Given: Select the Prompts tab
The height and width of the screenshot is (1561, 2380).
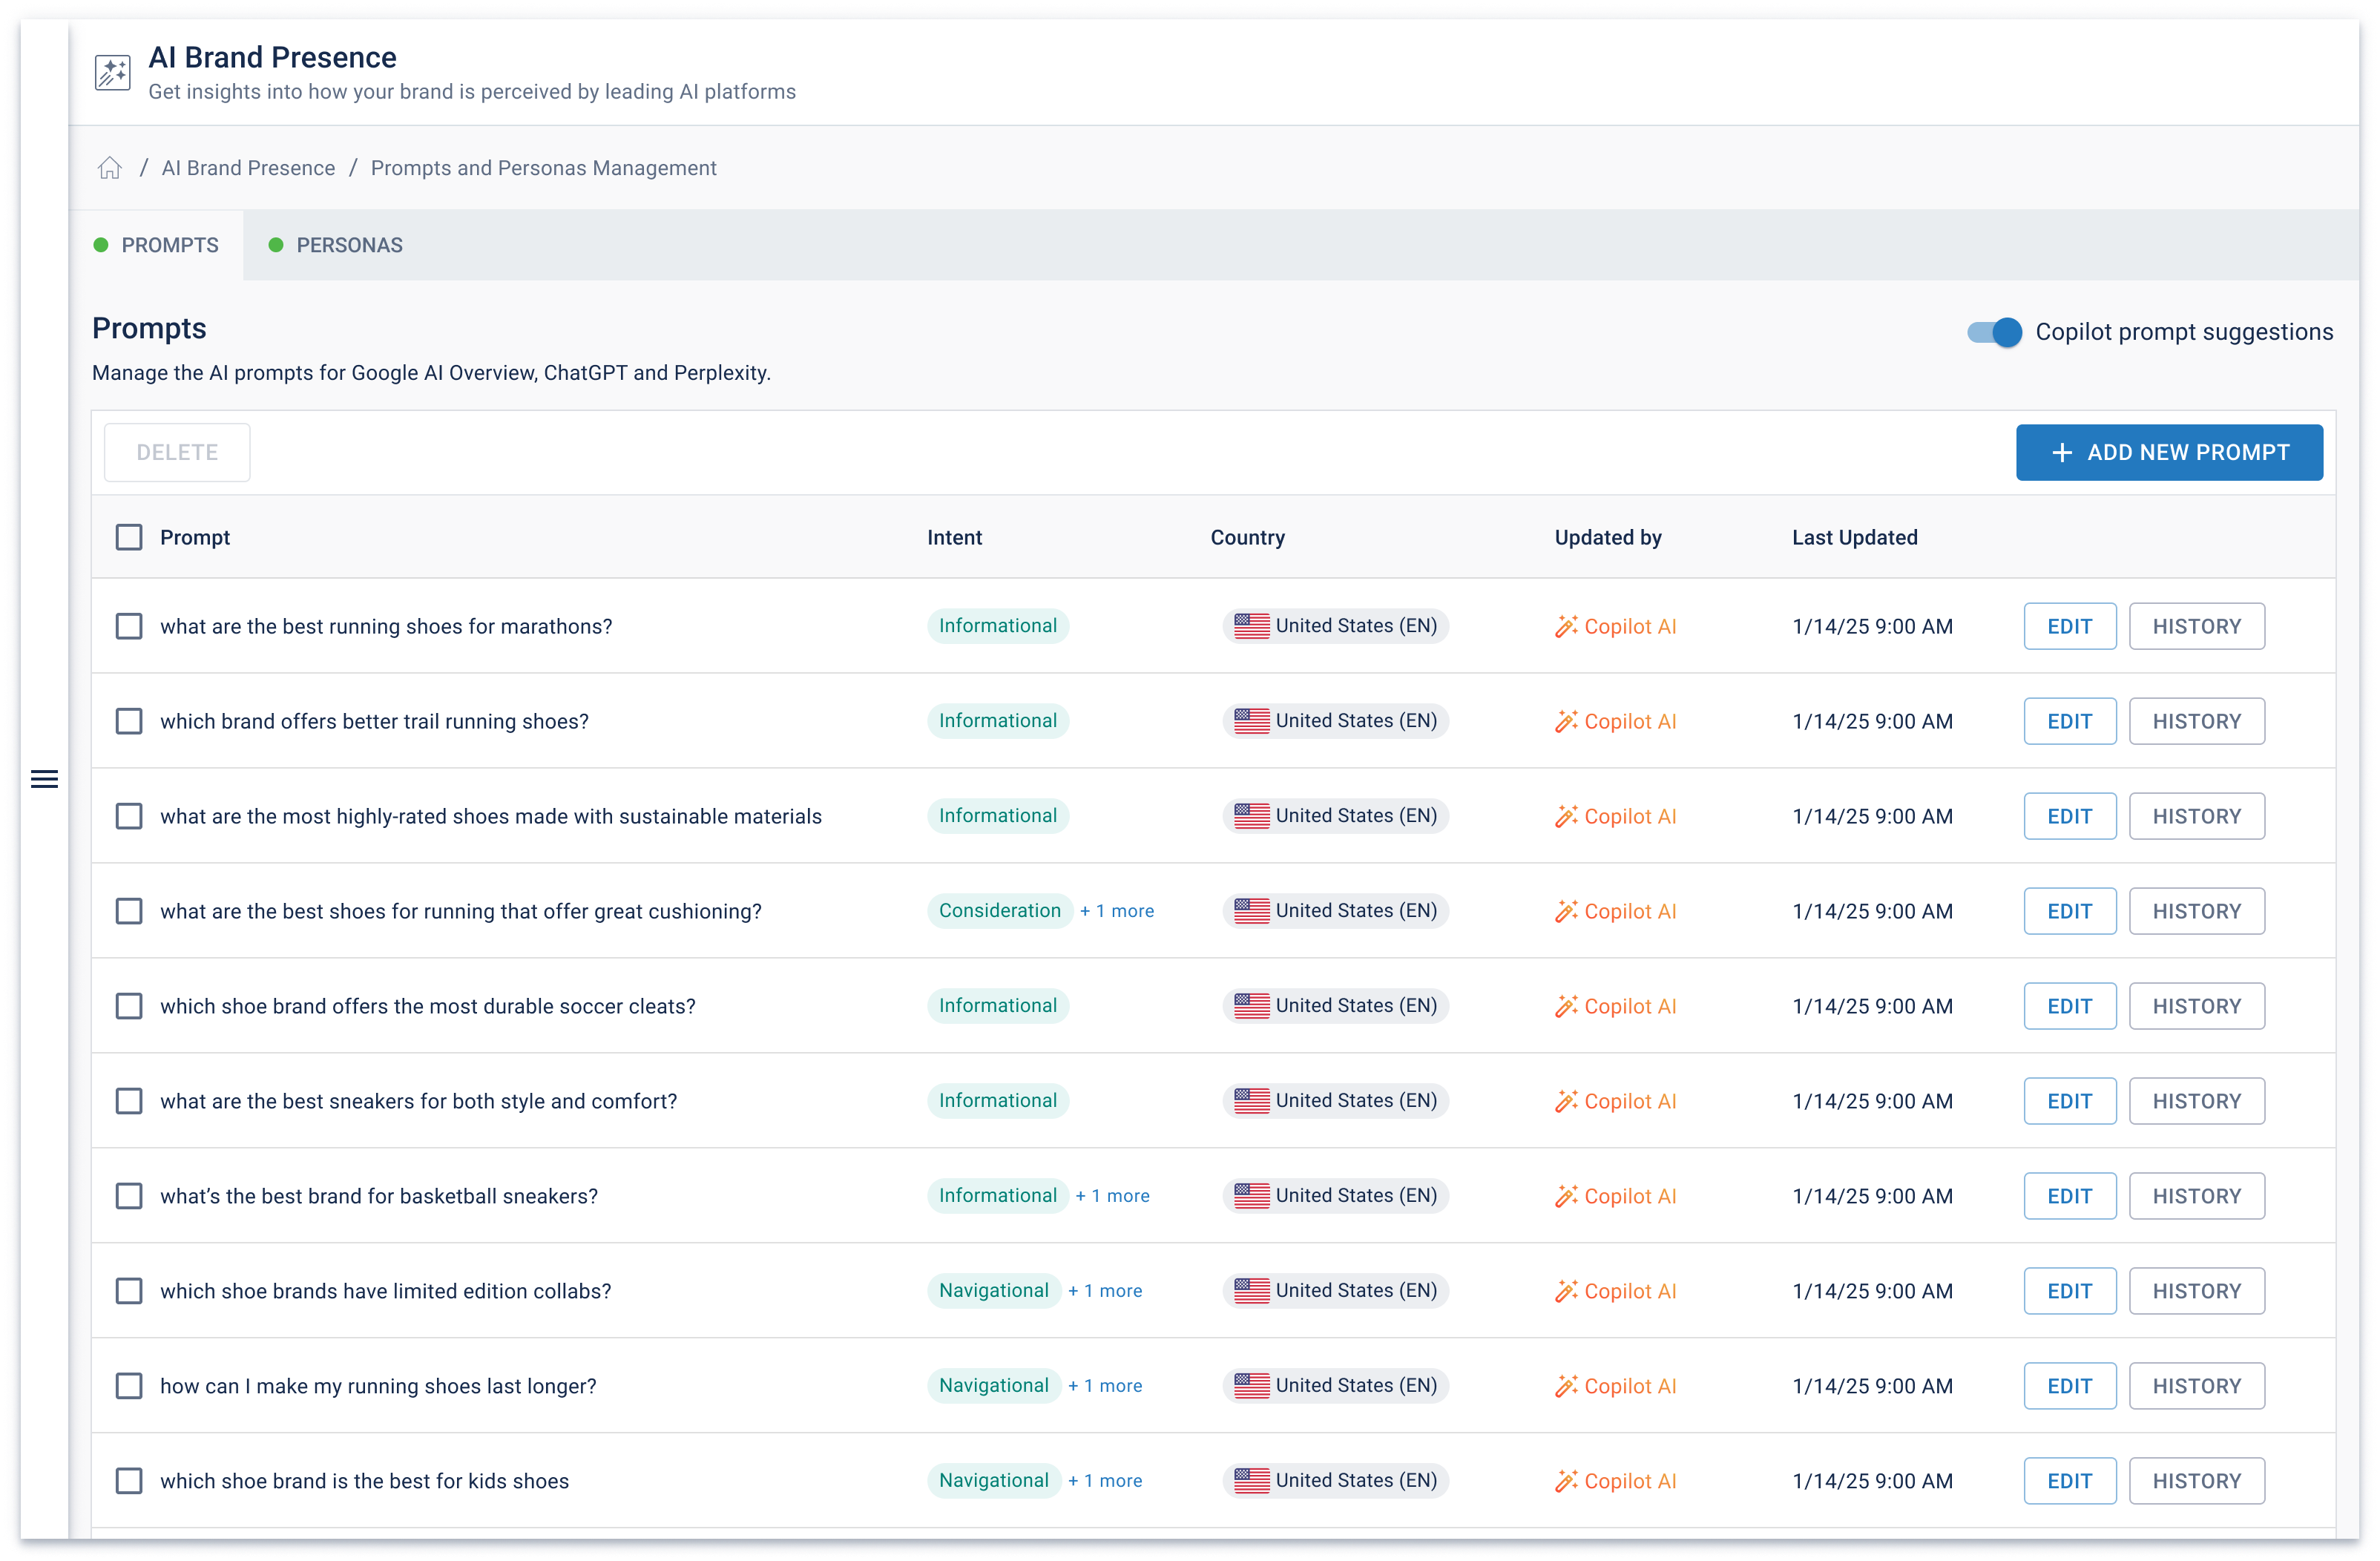Looking at the screenshot, I should [x=158, y=246].
